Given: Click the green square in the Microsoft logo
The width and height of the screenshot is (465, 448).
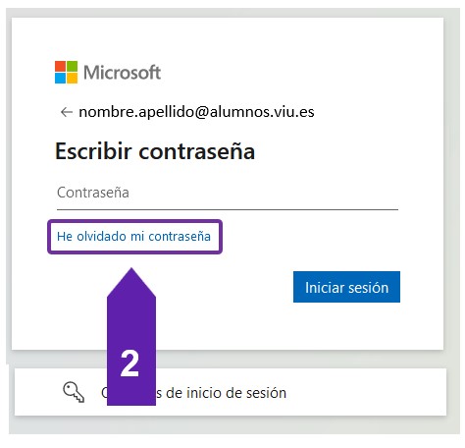Looking at the screenshot, I should pyautogui.click(x=73, y=66).
